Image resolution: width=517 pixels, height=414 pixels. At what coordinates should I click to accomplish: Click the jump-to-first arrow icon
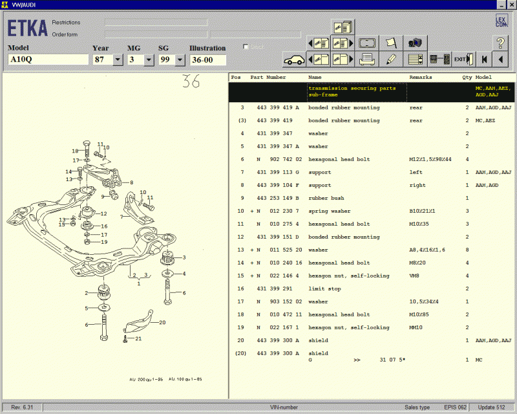(483, 60)
